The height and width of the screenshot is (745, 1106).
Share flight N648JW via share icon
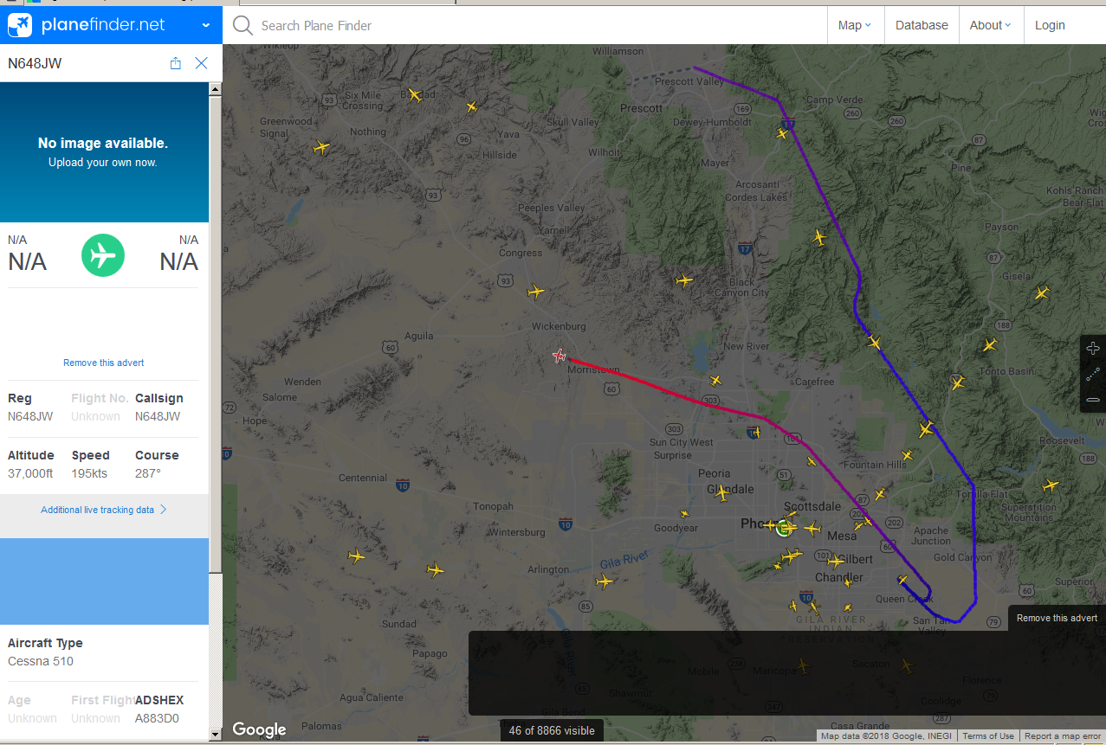click(x=176, y=63)
